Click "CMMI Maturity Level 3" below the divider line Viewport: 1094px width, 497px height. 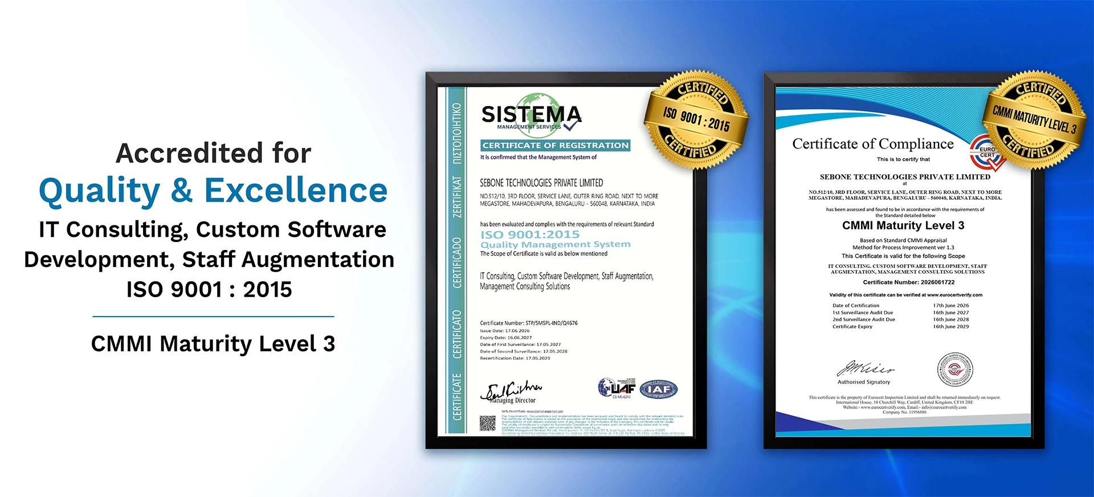[x=213, y=344]
